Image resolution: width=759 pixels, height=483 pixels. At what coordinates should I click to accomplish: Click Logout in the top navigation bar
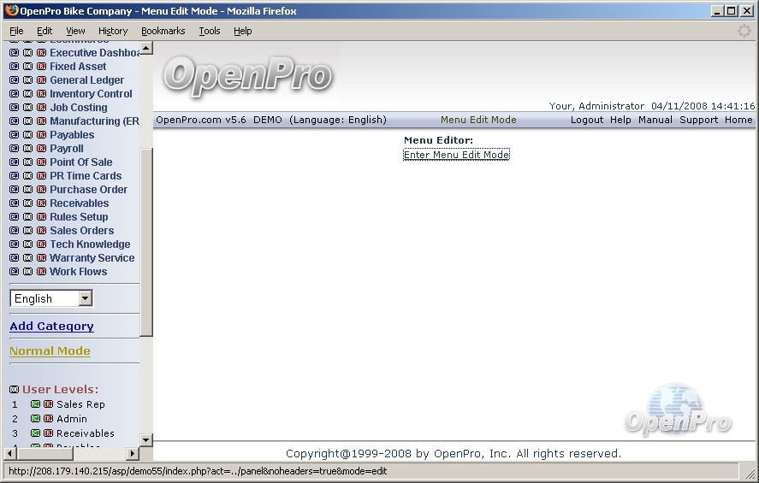pyautogui.click(x=587, y=120)
